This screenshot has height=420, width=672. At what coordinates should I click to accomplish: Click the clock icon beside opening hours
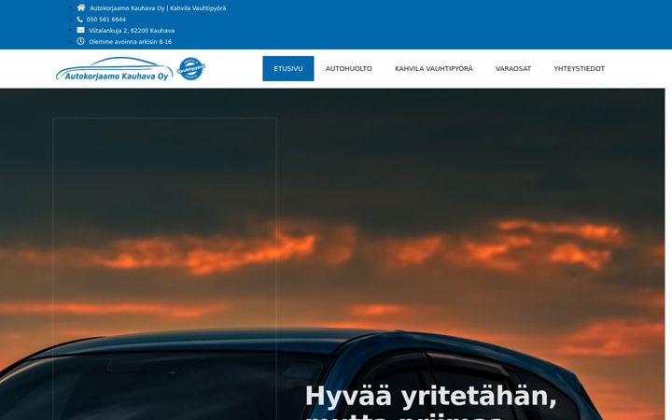point(80,41)
